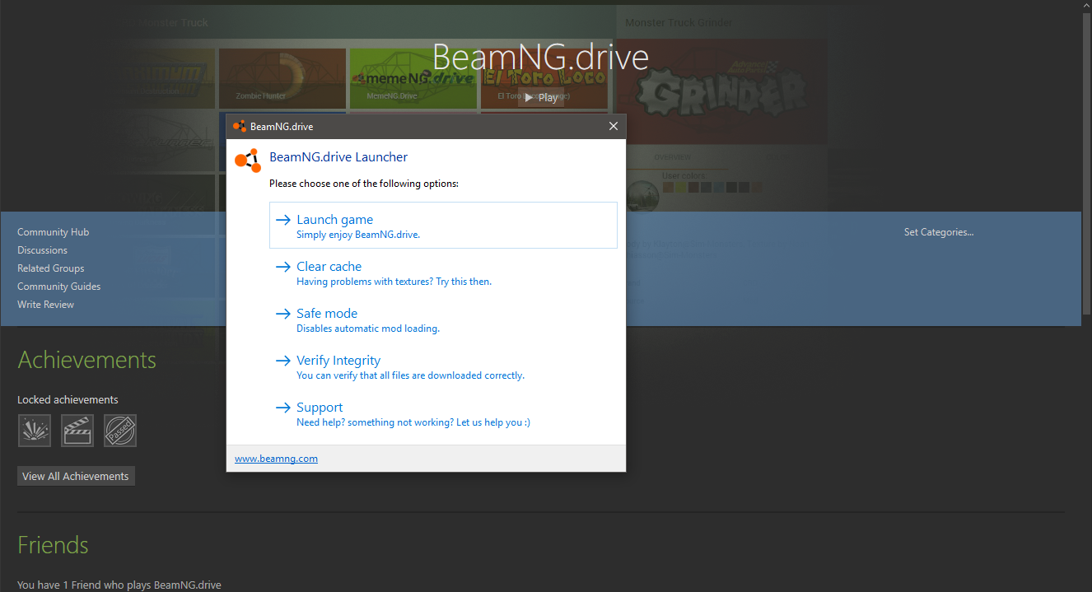
Task: Open the El Toro Loco thumbnail
Action: pyautogui.click(x=544, y=78)
